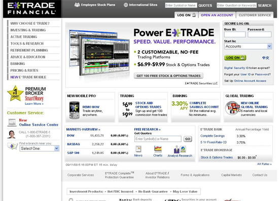The height and width of the screenshot is (201, 279).
Task: Click Stock & Options Trades rate link
Action: click(217, 157)
